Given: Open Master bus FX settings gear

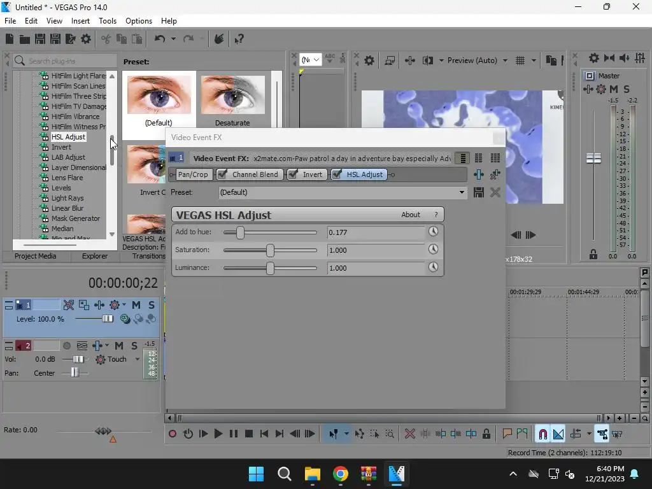Looking at the screenshot, I should click(601, 89).
